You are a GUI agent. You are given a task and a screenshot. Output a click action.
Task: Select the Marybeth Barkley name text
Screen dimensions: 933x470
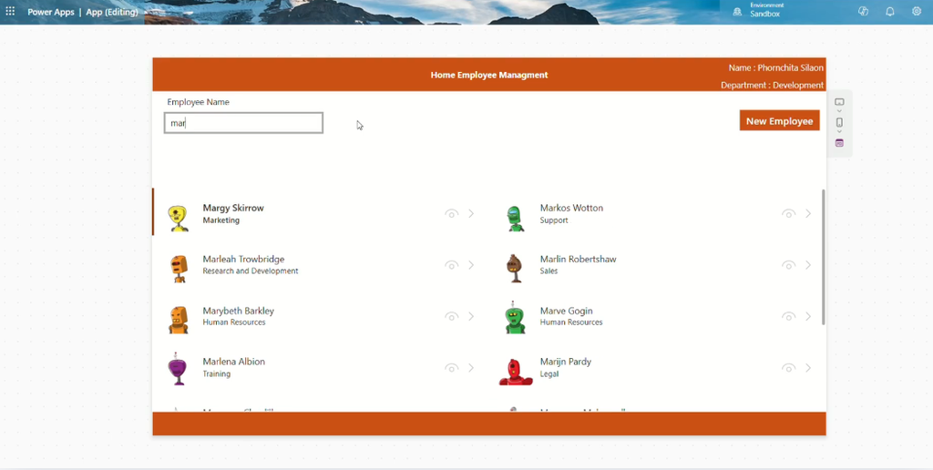238,311
